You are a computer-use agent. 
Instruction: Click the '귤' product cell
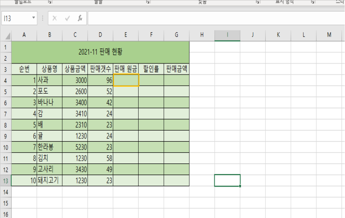(50, 136)
